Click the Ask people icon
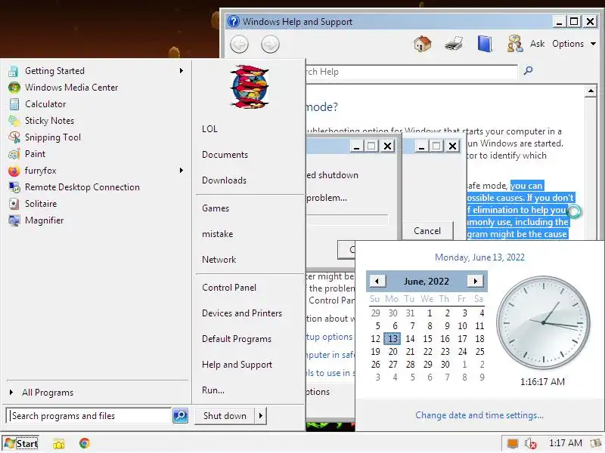The width and height of the screenshot is (605, 453). click(515, 44)
